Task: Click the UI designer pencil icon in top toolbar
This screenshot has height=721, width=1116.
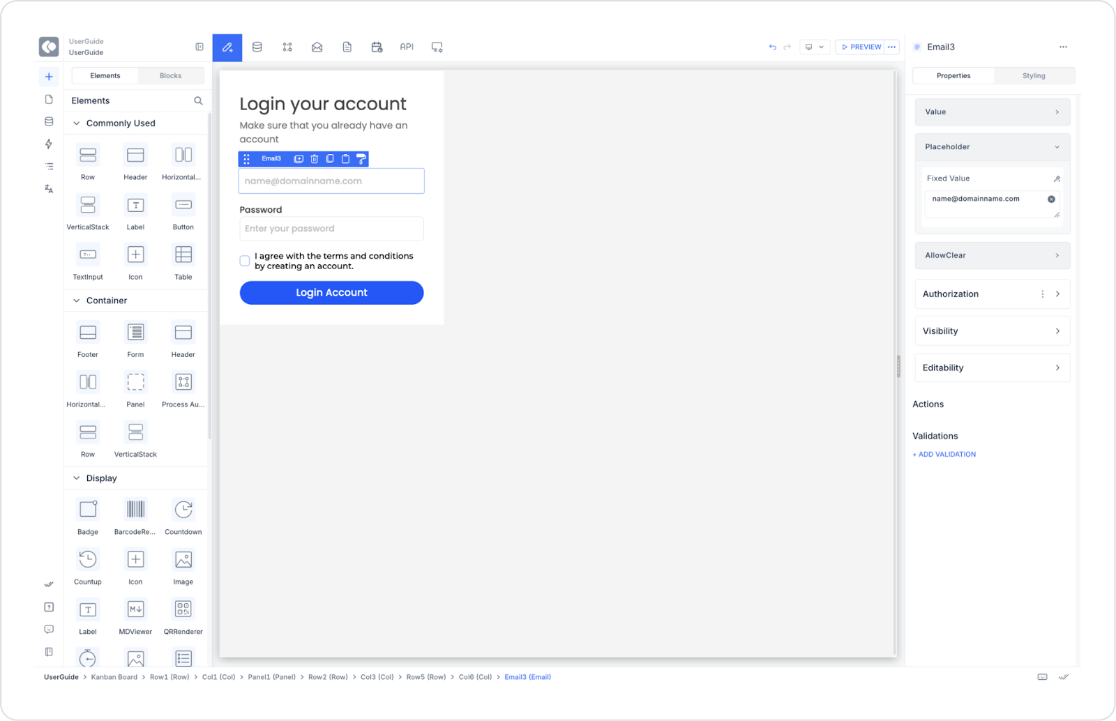Action: click(x=227, y=47)
